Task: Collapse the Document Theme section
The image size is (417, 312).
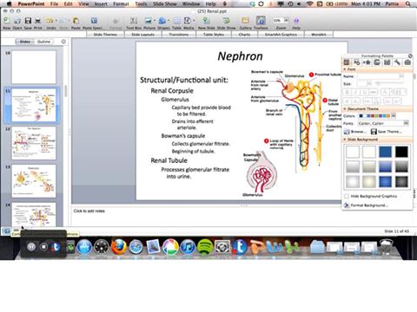Action: point(345,109)
